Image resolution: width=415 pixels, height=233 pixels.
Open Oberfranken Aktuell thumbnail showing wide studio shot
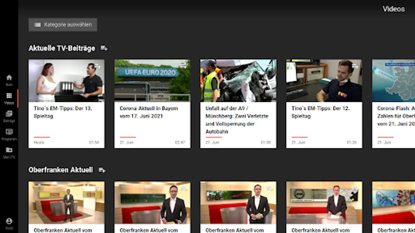tap(67, 202)
